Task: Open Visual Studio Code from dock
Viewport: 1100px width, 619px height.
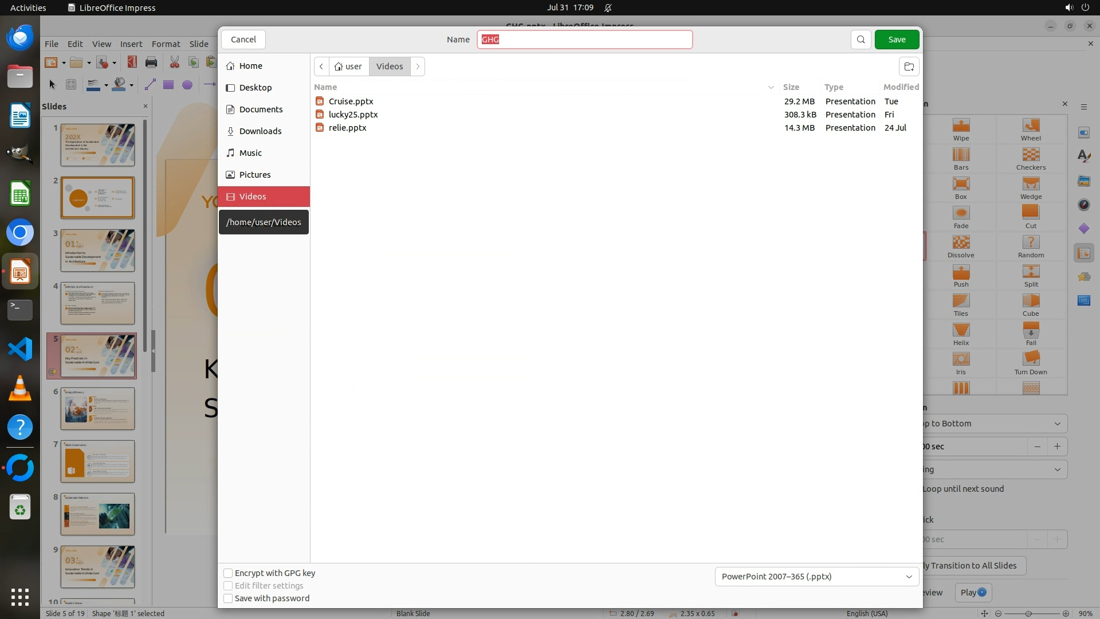Action: click(x=20, y=349)
